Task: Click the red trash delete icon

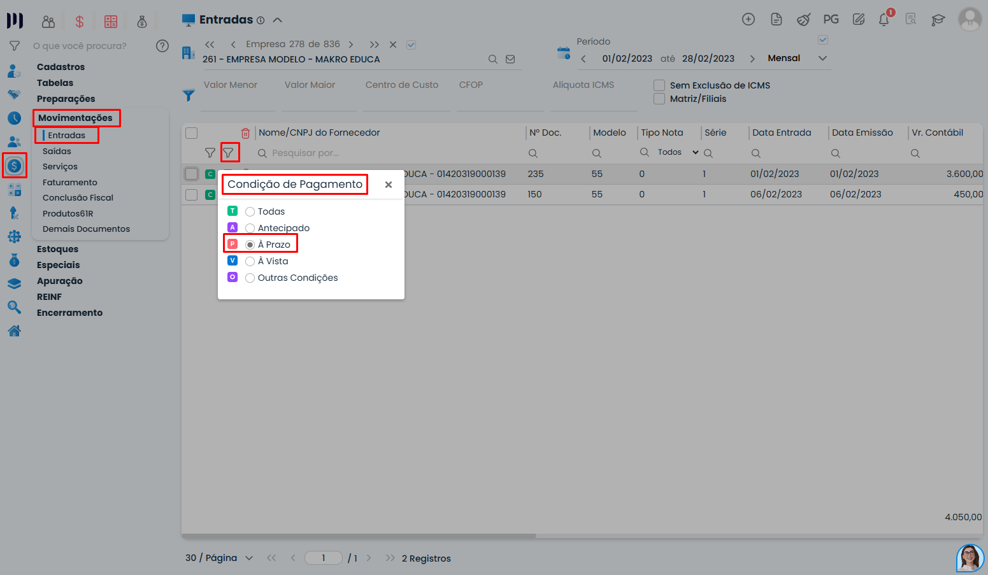Action: [245, 133]
